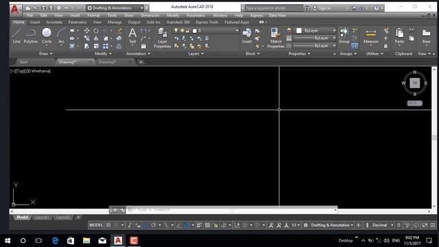Select the Arc tool

(61, 36)
